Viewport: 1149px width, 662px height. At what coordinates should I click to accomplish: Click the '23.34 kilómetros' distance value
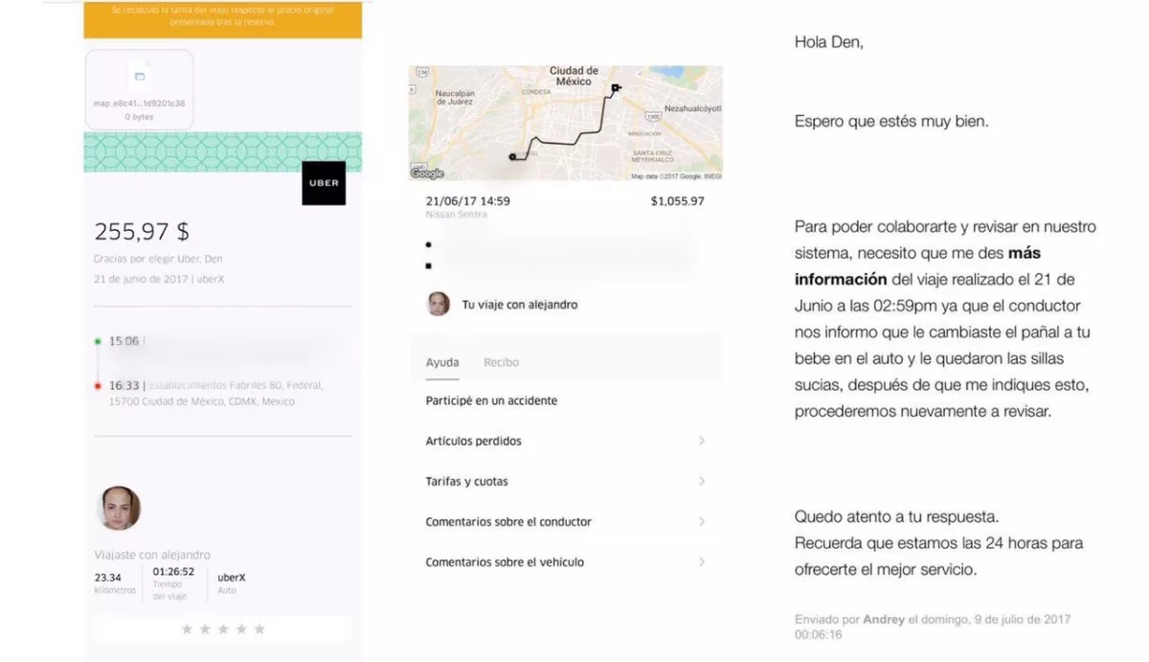(x=115, y=583)
